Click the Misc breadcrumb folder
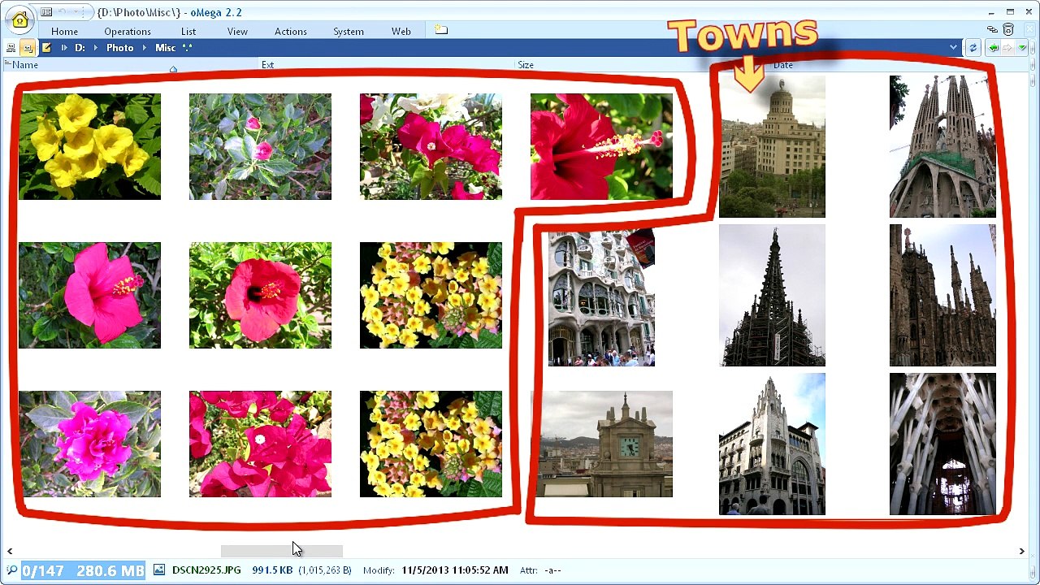1040x585 pixels. click(165, 48)
